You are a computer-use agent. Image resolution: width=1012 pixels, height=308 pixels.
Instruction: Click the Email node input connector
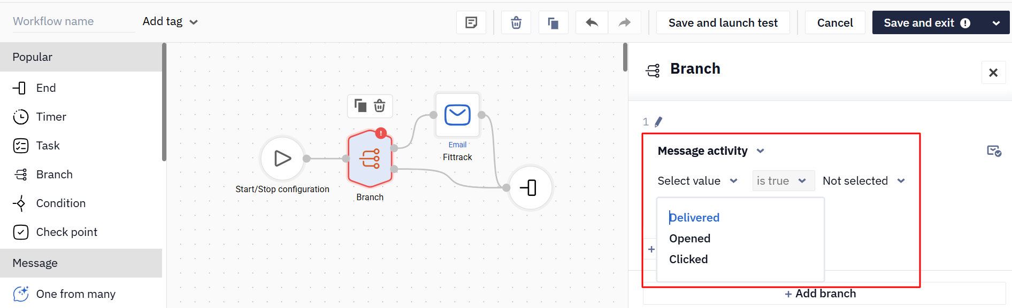tap(433, 115)
